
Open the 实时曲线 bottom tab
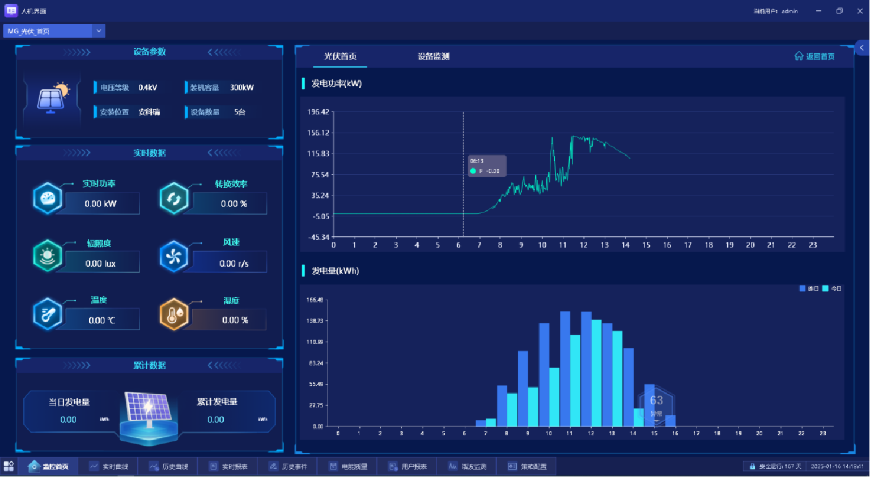coord(108,466)
